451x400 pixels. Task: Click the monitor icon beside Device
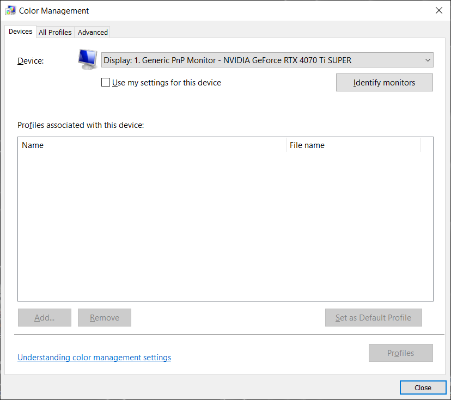(87, 59)
